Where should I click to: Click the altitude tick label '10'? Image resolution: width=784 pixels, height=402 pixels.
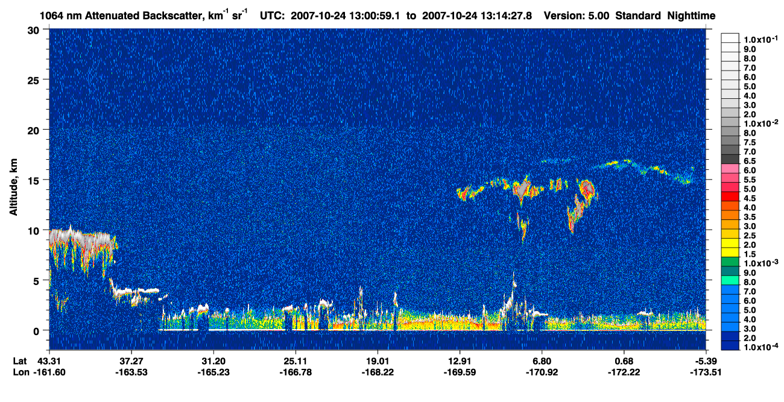(x=35, y=230)
